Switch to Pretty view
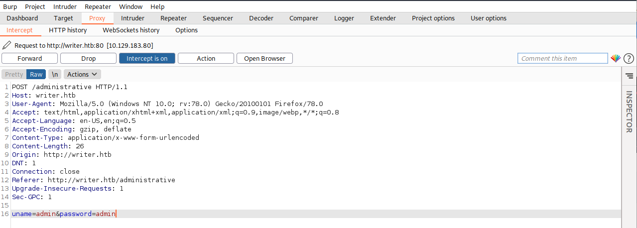 (x=14, y=74)
